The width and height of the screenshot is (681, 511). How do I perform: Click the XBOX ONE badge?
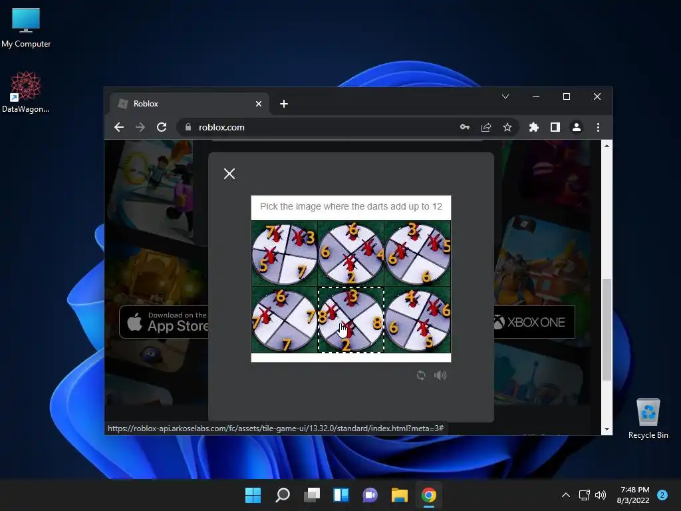(535, 322)
